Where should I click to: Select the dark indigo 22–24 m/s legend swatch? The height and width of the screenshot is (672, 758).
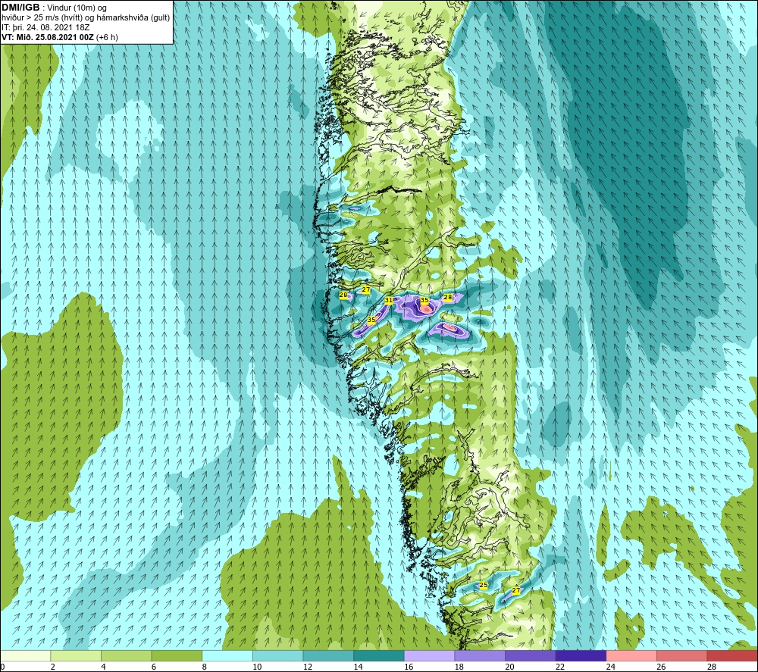tap(581, 655)
